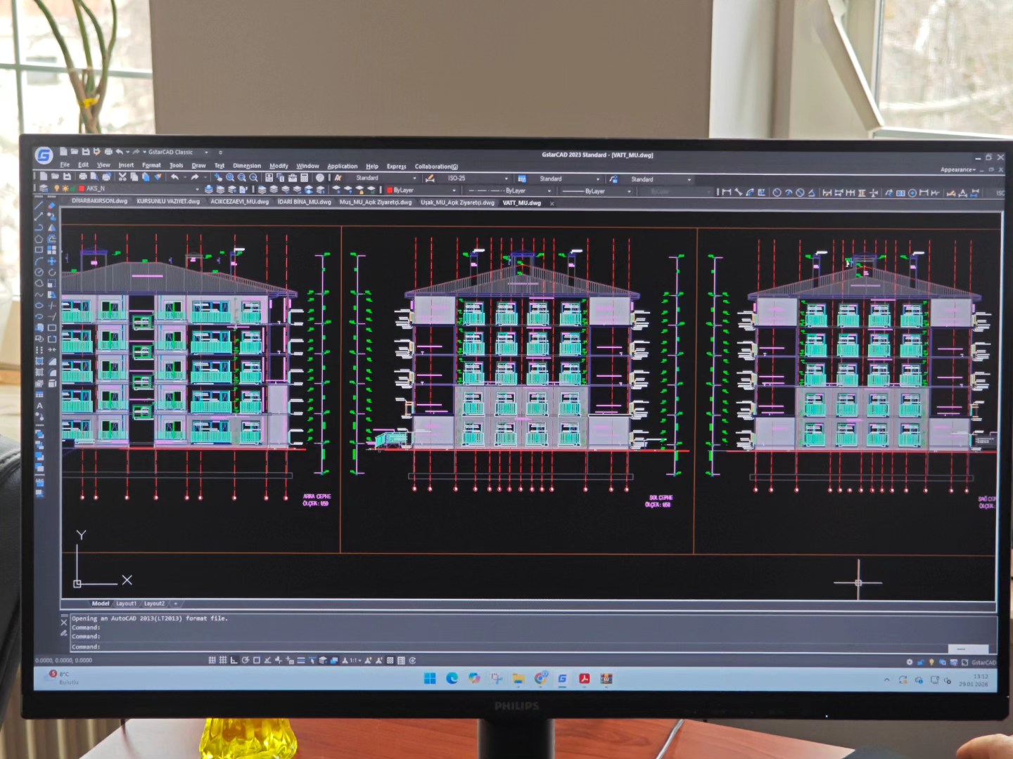Viewport: 1013px width, 759px height.
Task: Click the Print icon in the standard toolbar
Action: (83, 176)
